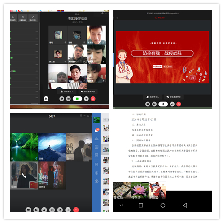Click the 防控有我，战疫必胜 slide title
The height and width of the screenshot is (223, 223).
click(162, 53)
